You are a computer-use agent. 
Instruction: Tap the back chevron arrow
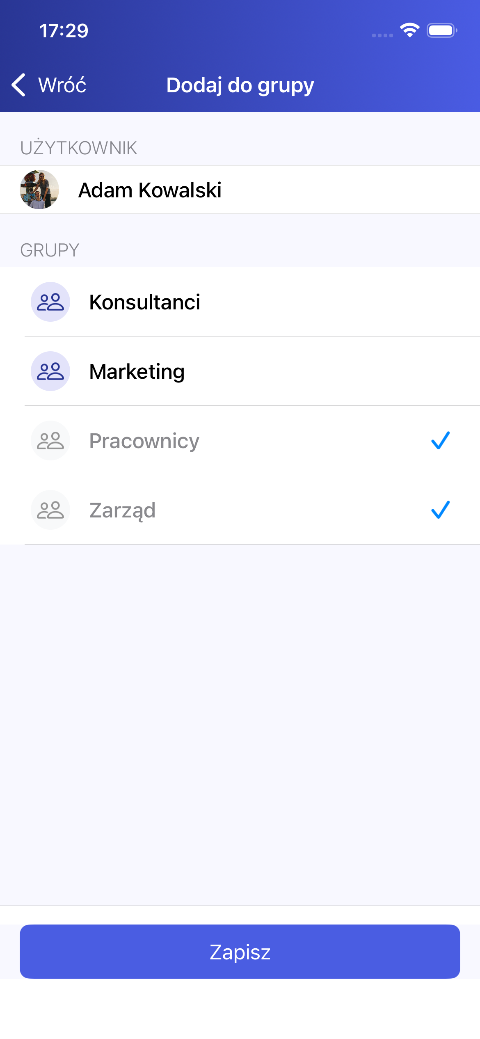[x=19, y=85]
